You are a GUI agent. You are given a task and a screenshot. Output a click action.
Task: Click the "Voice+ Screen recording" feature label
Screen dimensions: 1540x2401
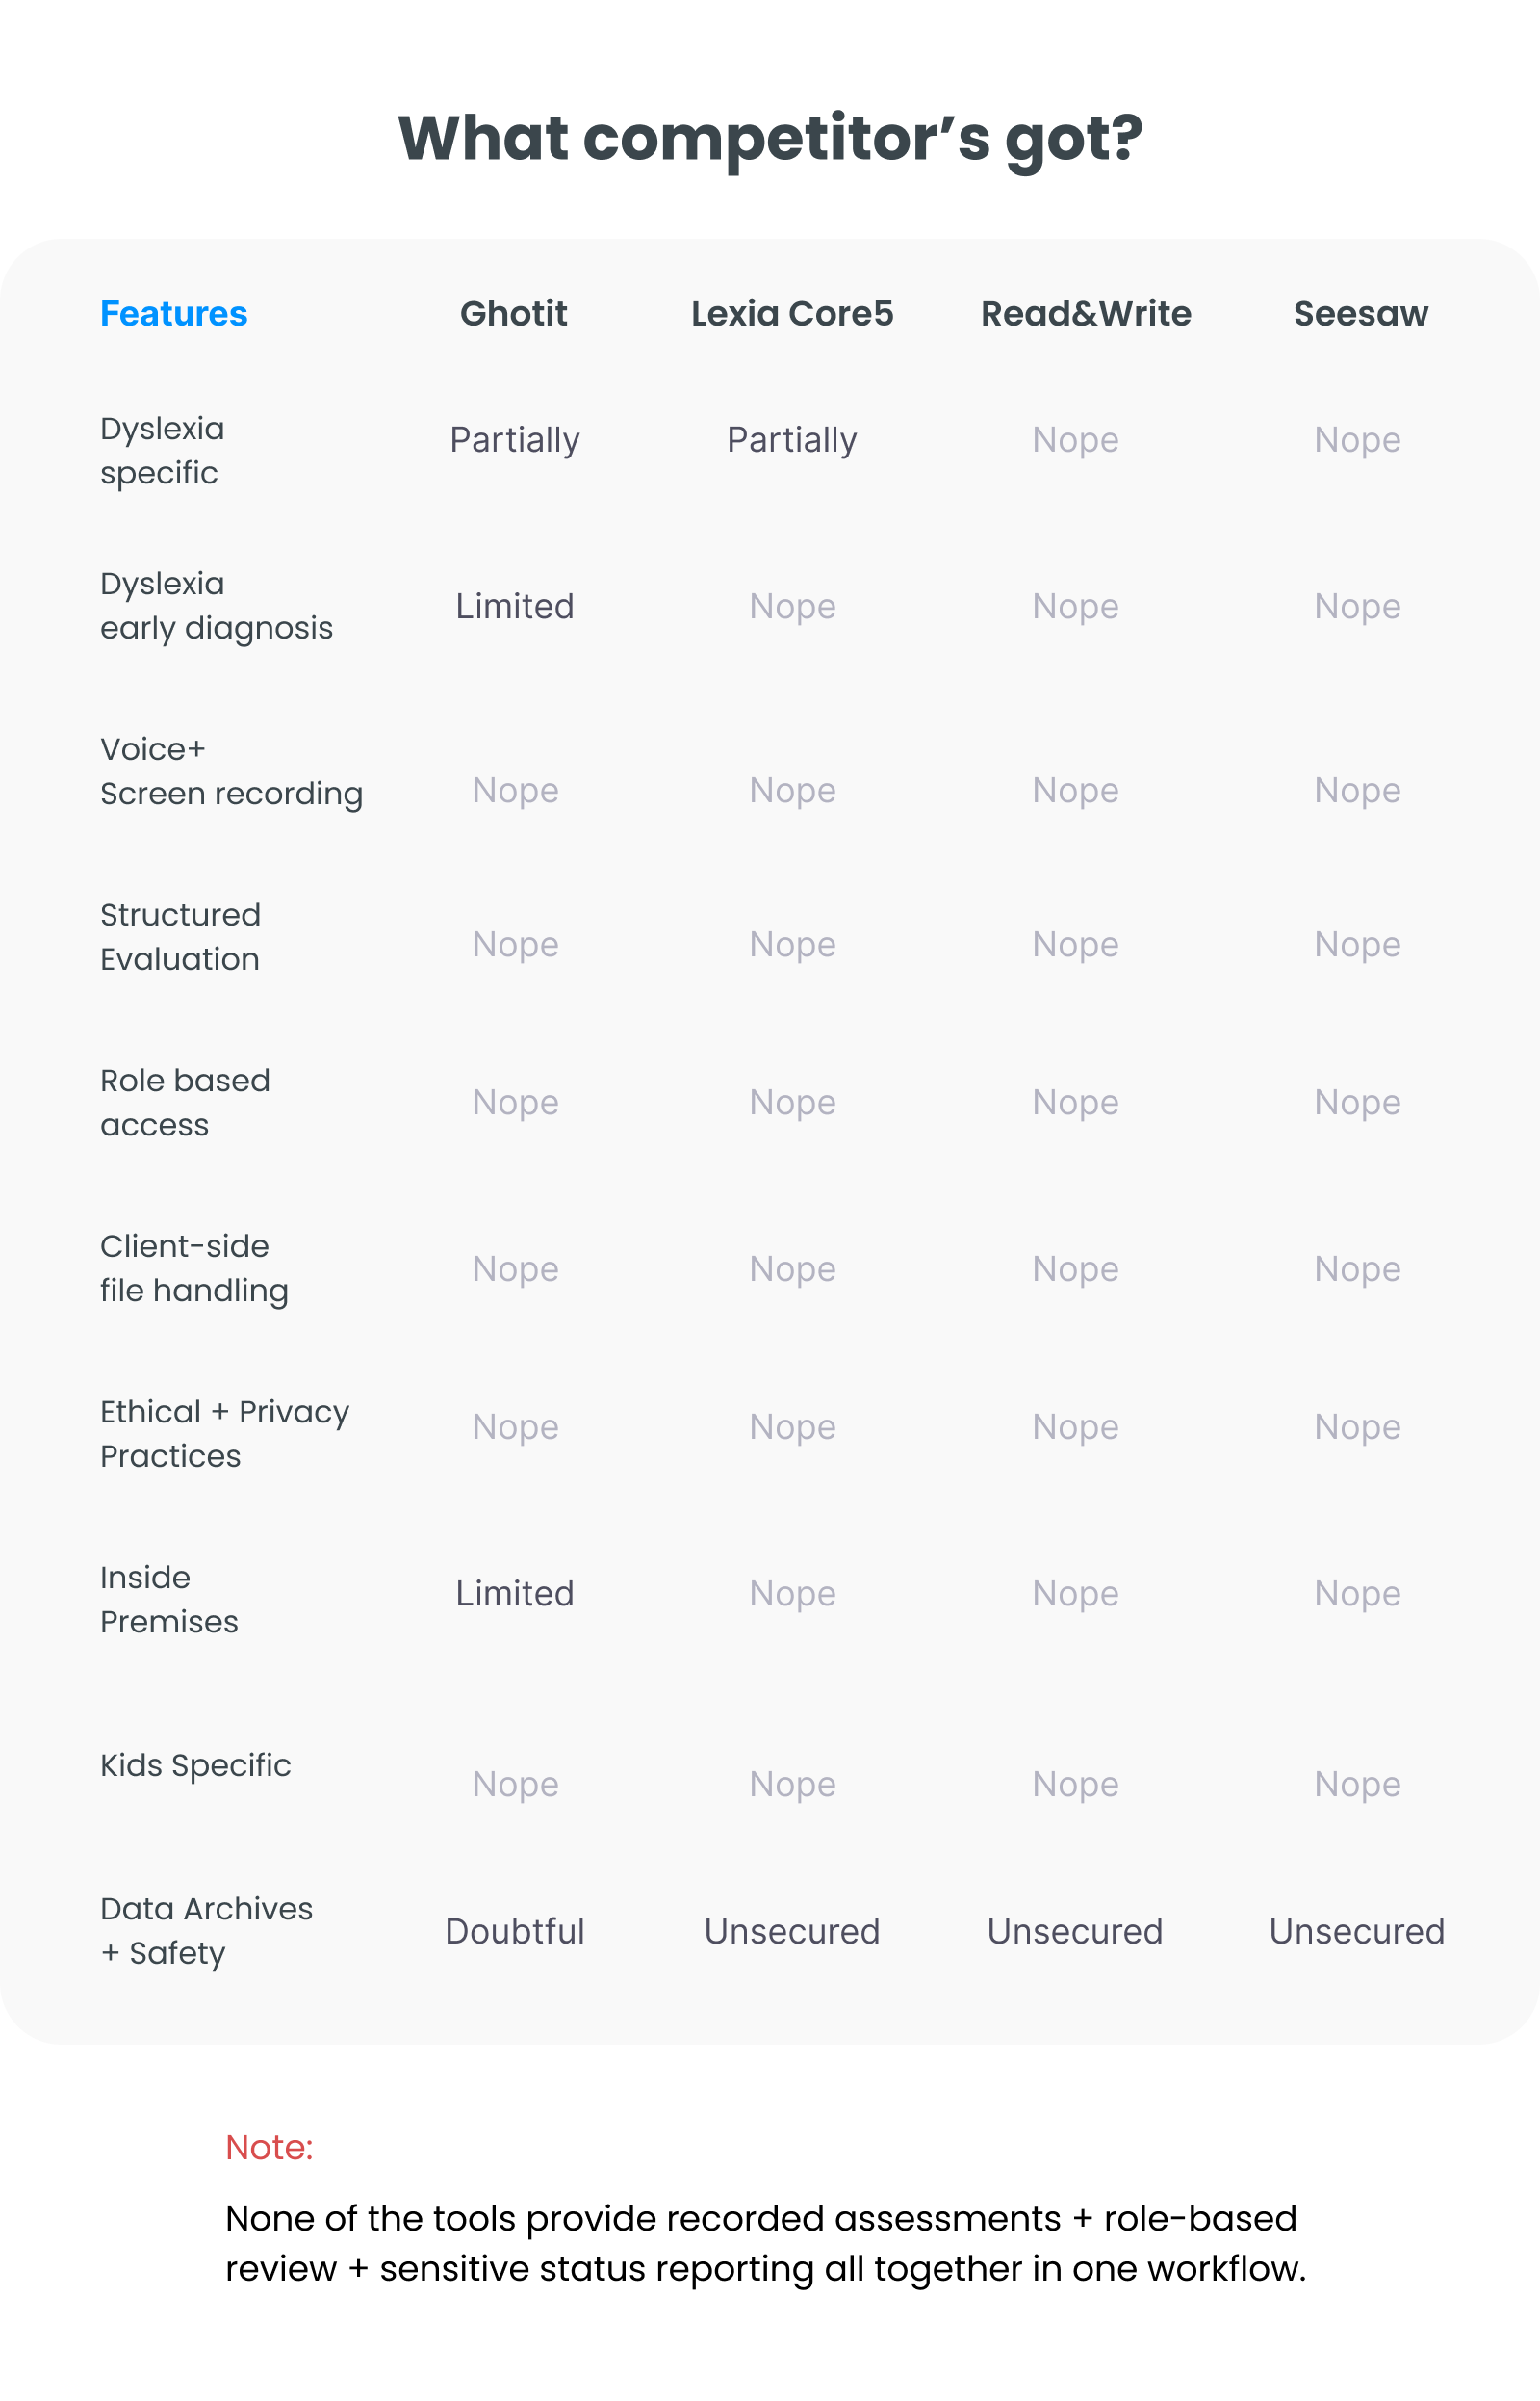pos(231,771)
